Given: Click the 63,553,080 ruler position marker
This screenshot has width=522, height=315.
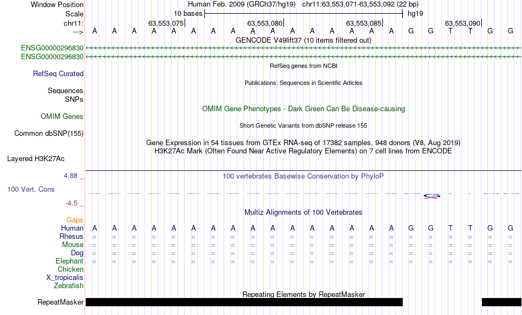Looking at the screenshot, I should point(265,23).
